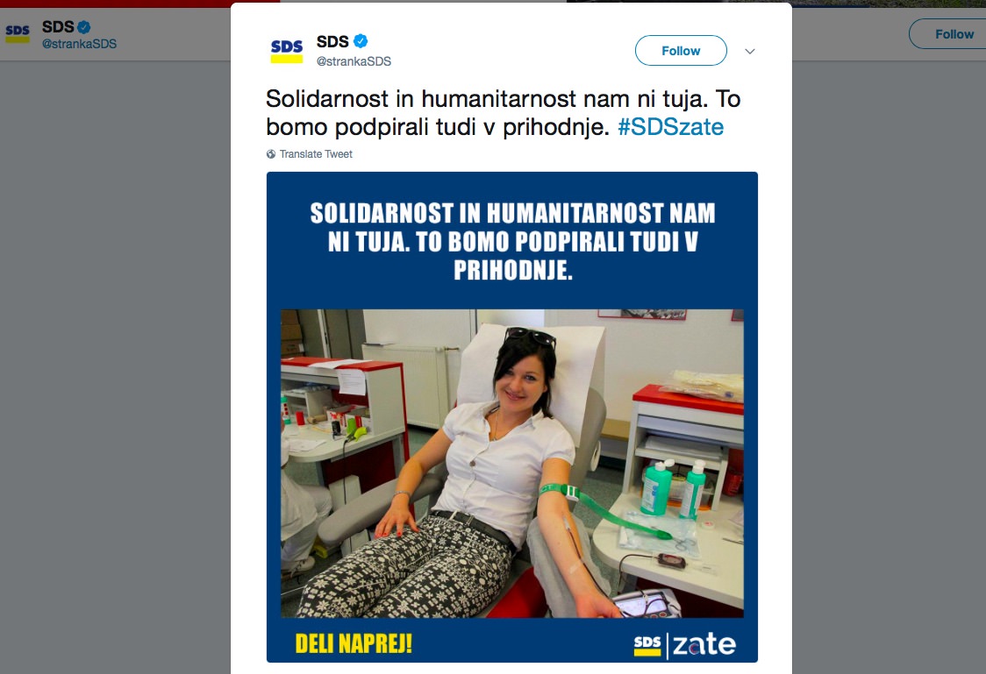Follow the SDS account from the tweet
986x674 pixels.
[x=681, y=51]
